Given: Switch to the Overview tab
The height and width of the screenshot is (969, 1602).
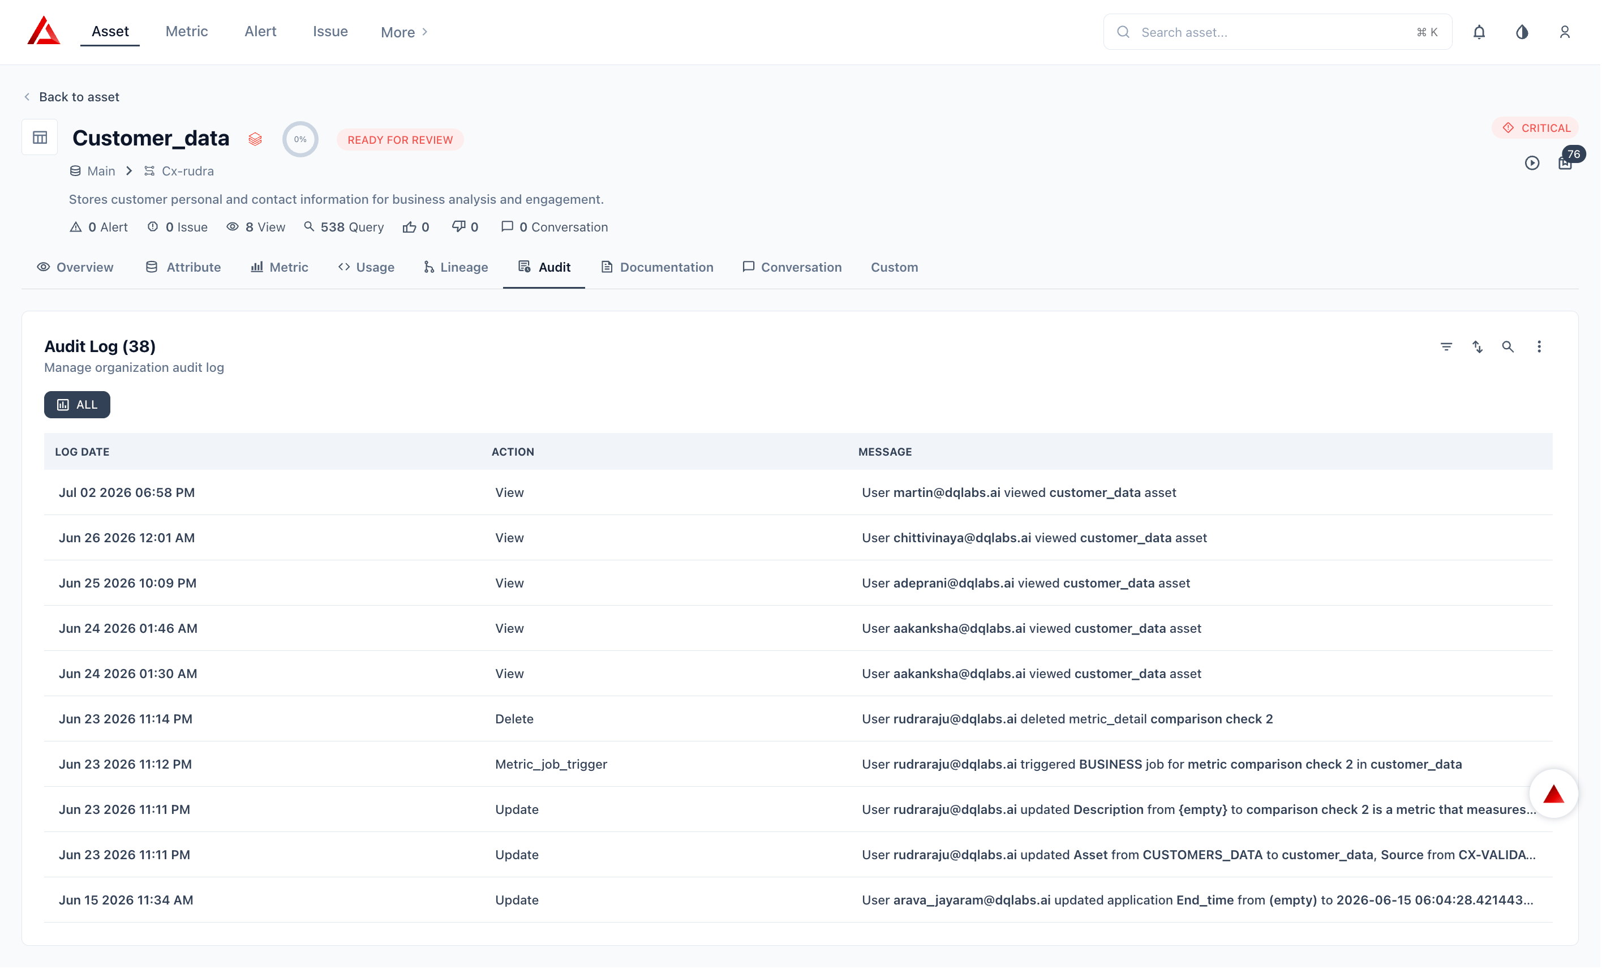Looking at the screenshot, I should point(75,267).
